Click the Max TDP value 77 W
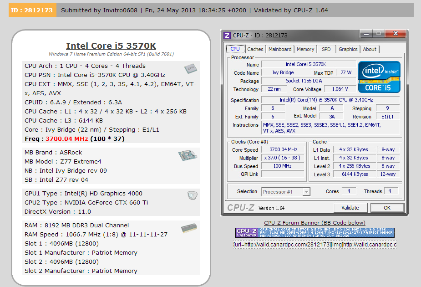 click(x=346, y=72)
